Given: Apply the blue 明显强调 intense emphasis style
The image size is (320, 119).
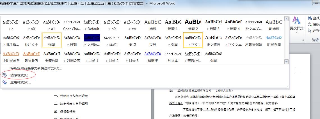Looking at the screenshot, I should pos(274,40).
